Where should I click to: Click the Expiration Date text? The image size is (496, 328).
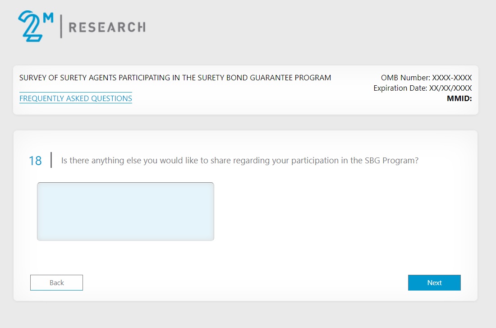423,88
